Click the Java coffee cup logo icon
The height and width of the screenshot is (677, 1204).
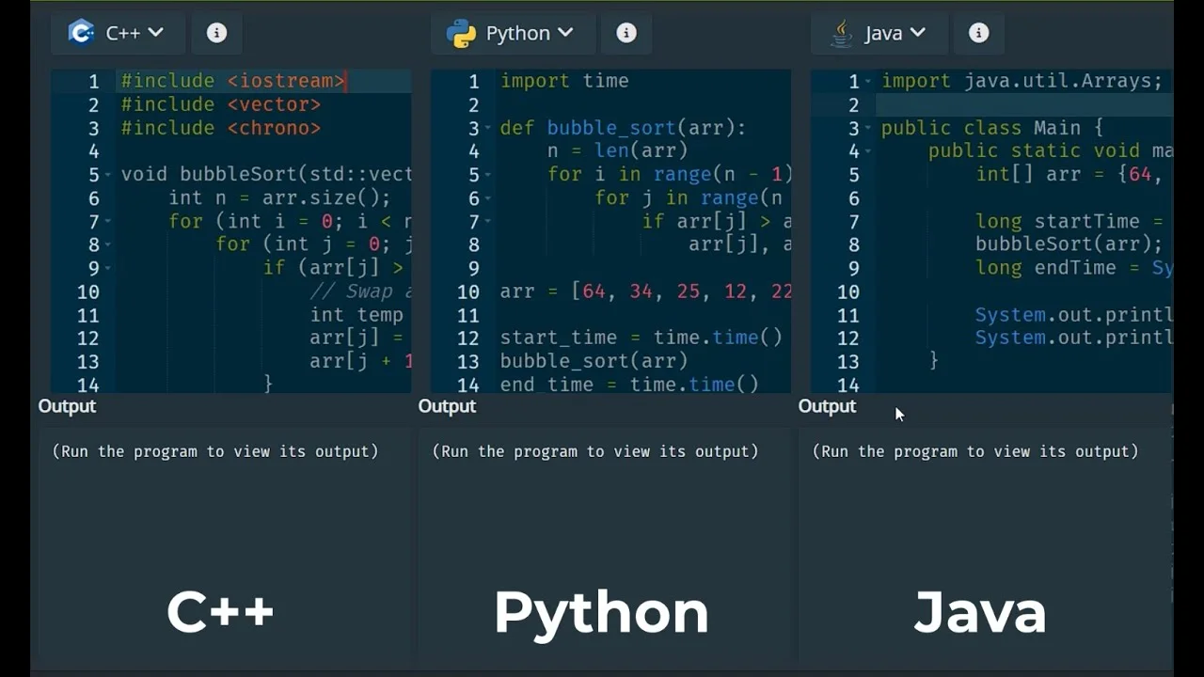[x=841, y=34]
